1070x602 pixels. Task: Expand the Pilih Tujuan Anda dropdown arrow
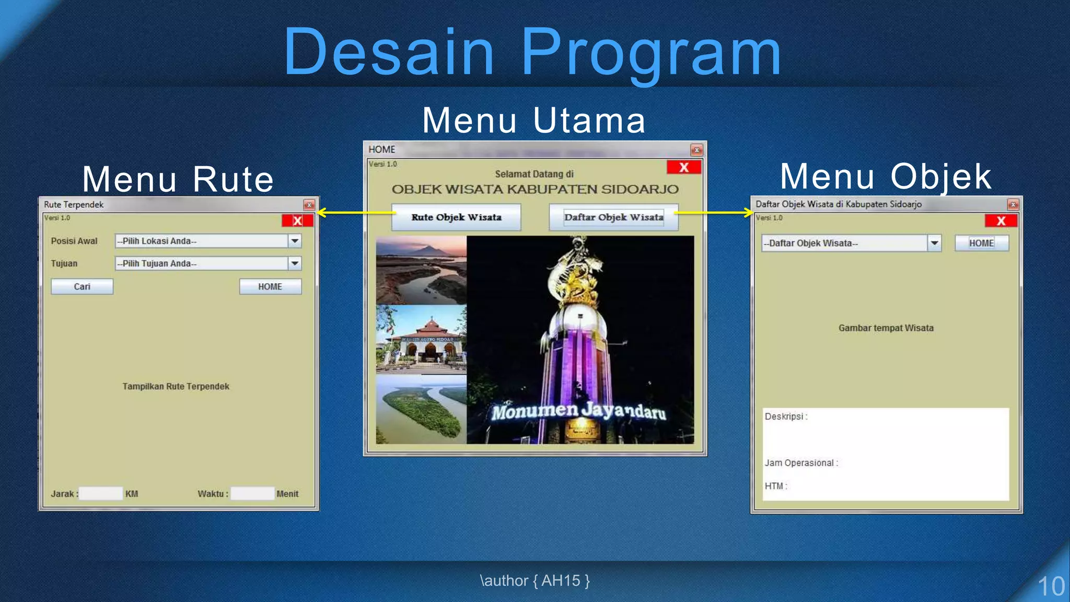coord(295,263)
